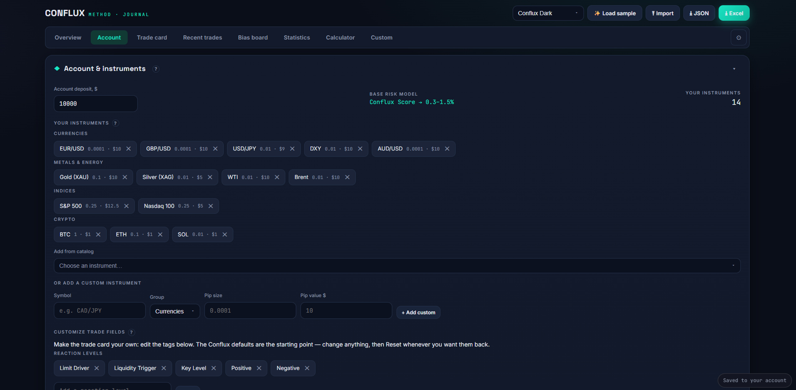The image size is (796, 390).
Task: Remove the S&P 500 instrument chip
Action: pyautogui.click(x=126, y=206)
